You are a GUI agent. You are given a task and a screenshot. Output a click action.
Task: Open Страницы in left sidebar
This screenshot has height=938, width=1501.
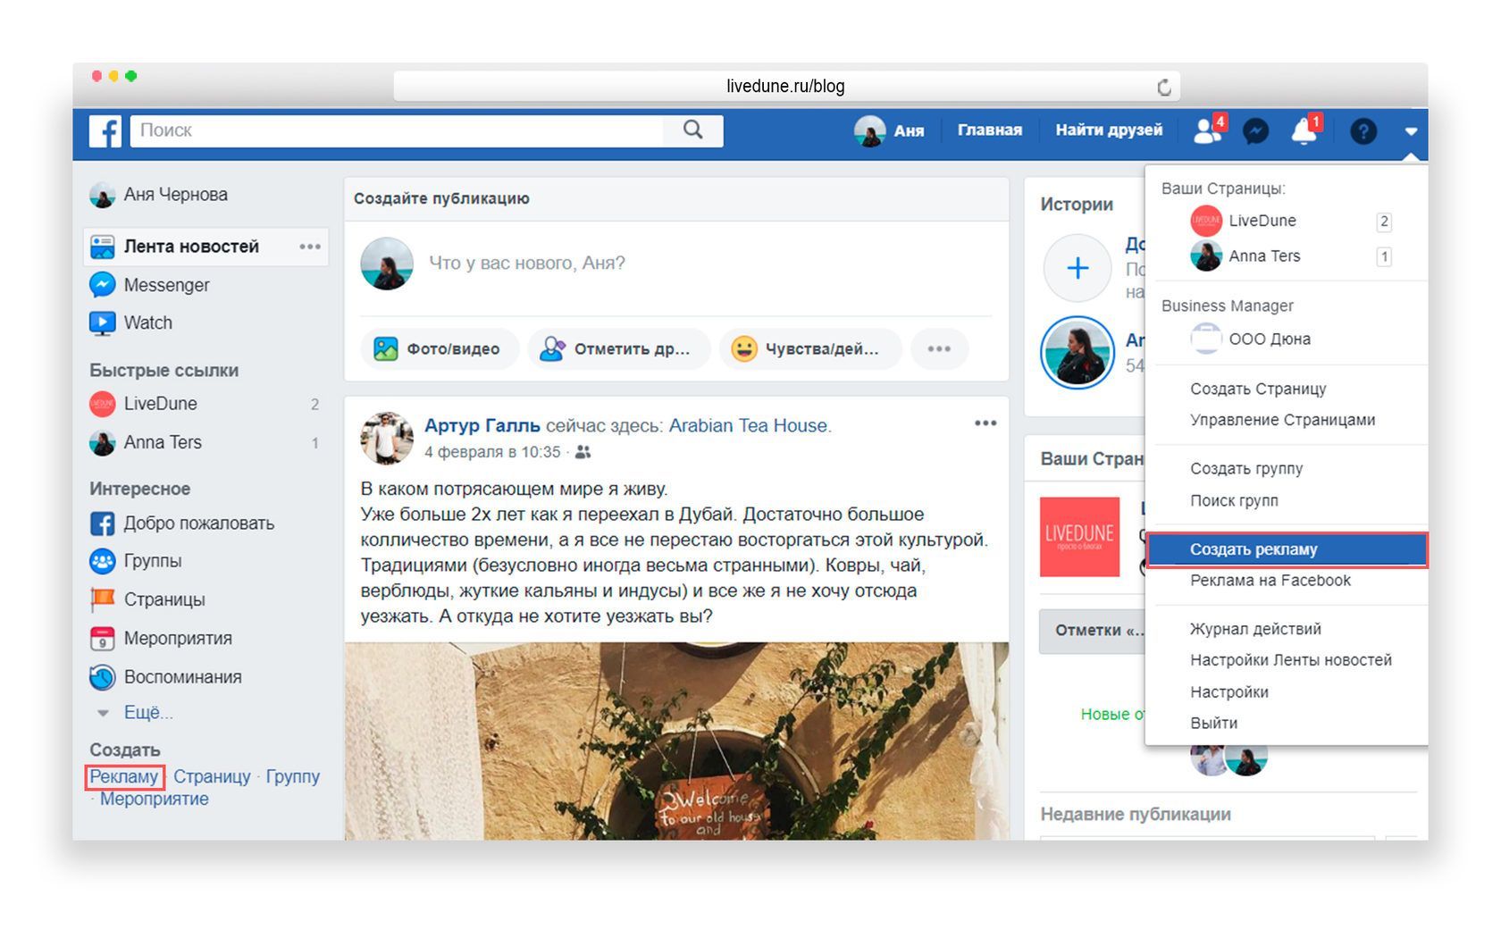147,599
